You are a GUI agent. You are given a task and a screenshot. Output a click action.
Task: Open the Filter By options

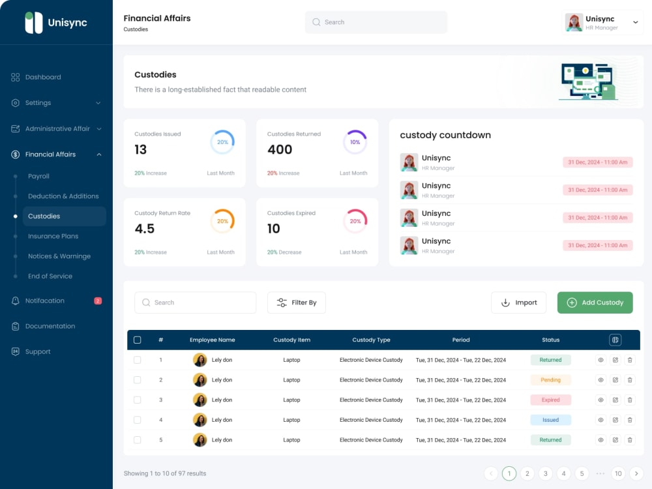pos(297,303)
